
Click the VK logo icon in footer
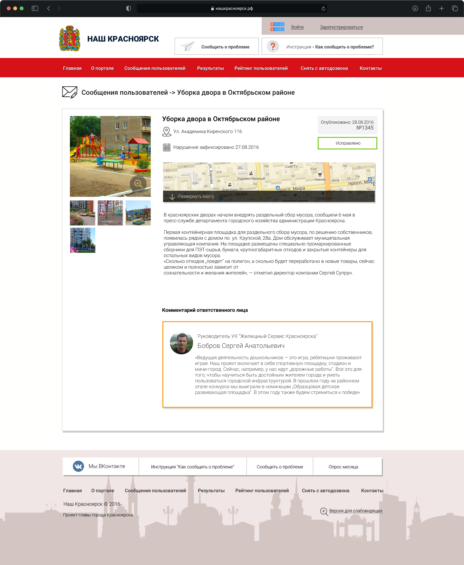click(78, 466)
